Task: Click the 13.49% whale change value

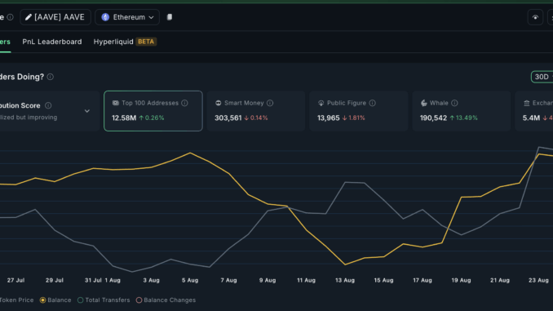Action: pyautogui.click(x=467, y=118)
